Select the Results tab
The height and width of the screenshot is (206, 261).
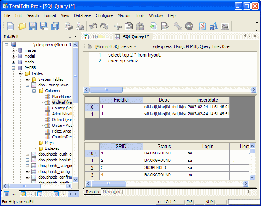[x=92, y=192]
